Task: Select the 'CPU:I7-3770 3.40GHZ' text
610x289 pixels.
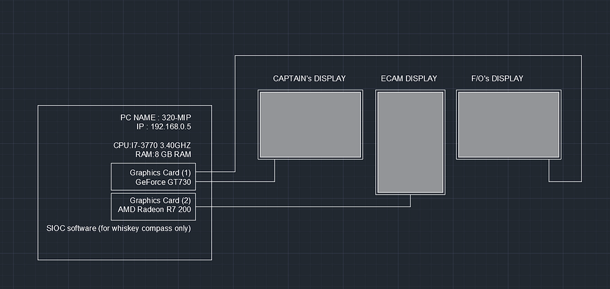Action: [x=152, y=145]
